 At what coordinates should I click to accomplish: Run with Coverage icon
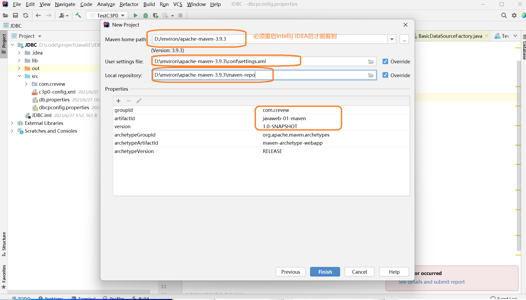(x=156, y=15)
